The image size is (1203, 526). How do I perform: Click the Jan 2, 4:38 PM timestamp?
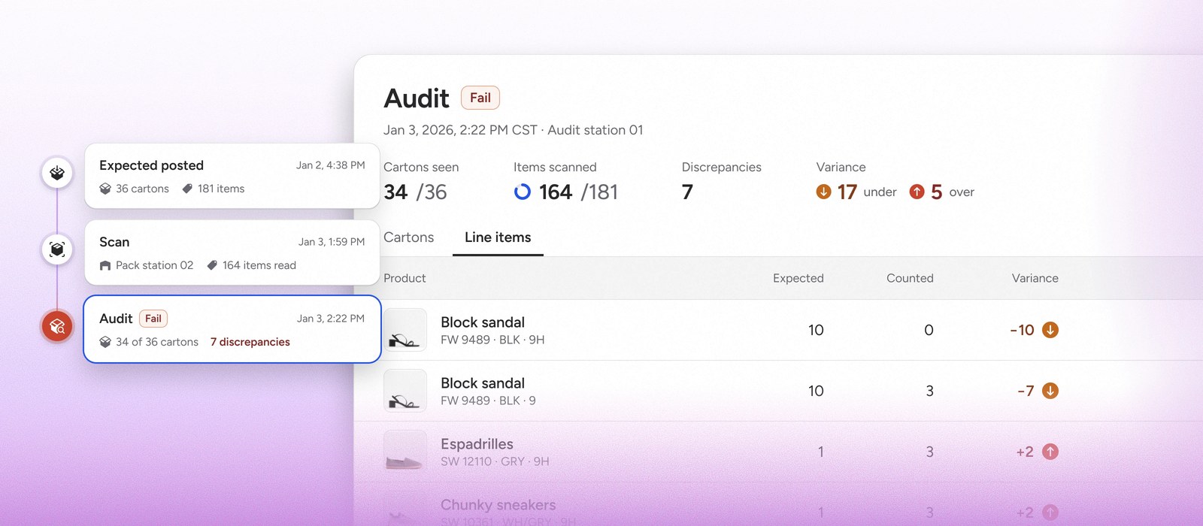click(x=331, y=165)
